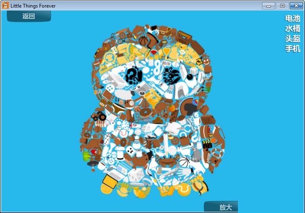Tap the orange pumpkin

click(172, 108)
